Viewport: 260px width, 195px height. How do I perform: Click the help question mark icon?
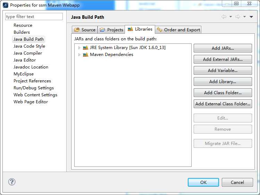click(12, 182)
